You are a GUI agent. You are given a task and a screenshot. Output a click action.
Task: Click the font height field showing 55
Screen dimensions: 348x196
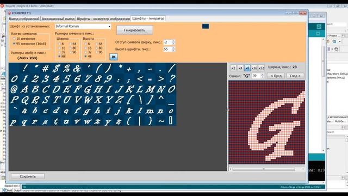[167, 49]
